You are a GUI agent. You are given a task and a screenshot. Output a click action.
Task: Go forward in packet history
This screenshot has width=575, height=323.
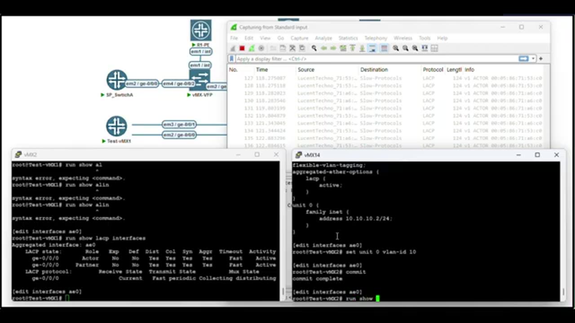pos(333,48)
